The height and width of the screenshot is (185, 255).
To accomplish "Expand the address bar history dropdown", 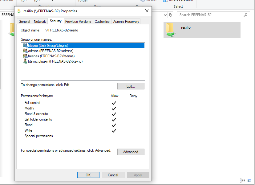I will point(165,15).
